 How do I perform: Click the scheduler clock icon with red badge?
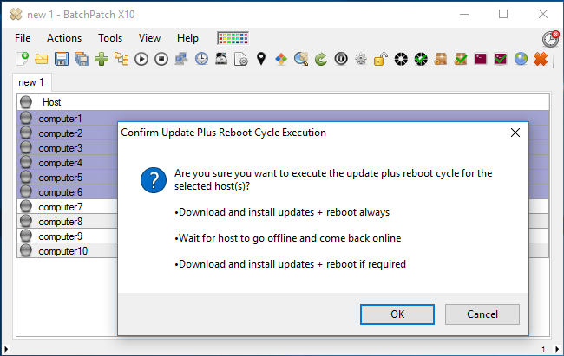pyautogui.click(x=551, y=39)
